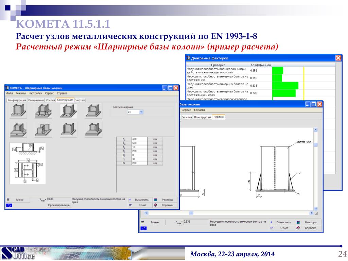Click the hp value field 460
Image resolution: width=348 pixels, height=261 pixels.
click(x=139, y=139)
